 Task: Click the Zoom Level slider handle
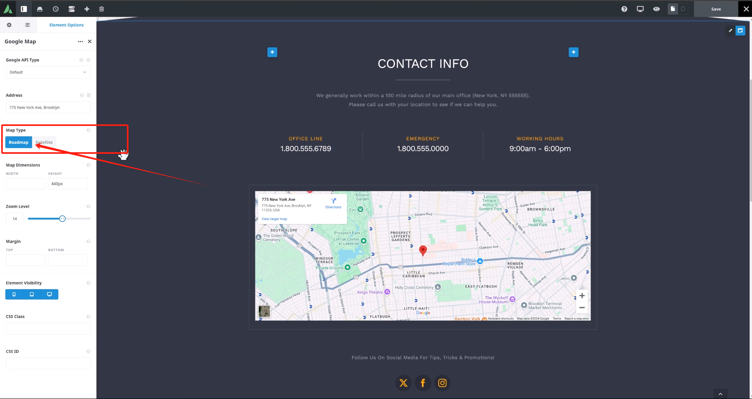click(x=62, y=219)
